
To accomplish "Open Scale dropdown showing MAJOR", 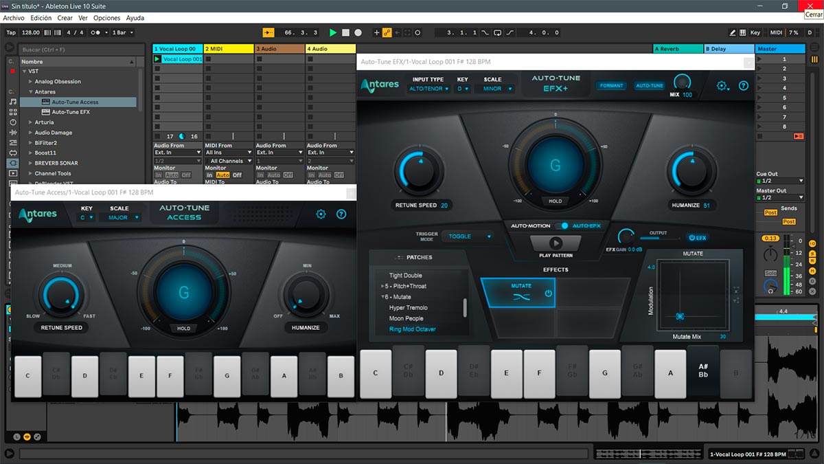I will (120, 217).
